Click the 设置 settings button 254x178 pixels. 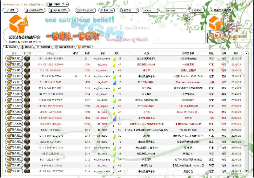[x=11, y=10]
